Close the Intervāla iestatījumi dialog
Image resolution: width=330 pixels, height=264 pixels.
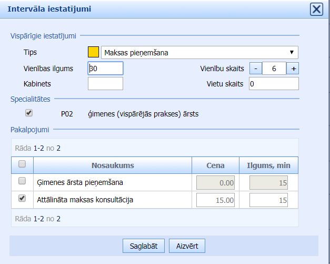coord(316,9)
